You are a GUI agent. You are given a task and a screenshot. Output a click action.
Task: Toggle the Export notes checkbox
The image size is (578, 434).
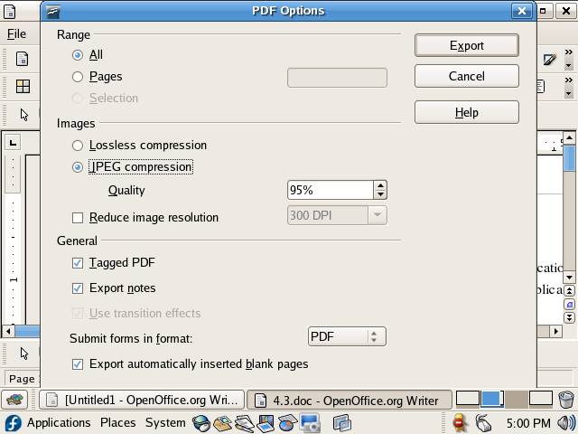click(x=78, y=288)
